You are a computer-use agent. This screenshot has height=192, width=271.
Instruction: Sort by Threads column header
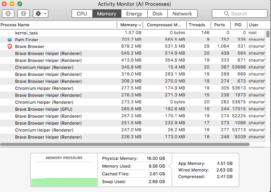[x=199, y=25]
